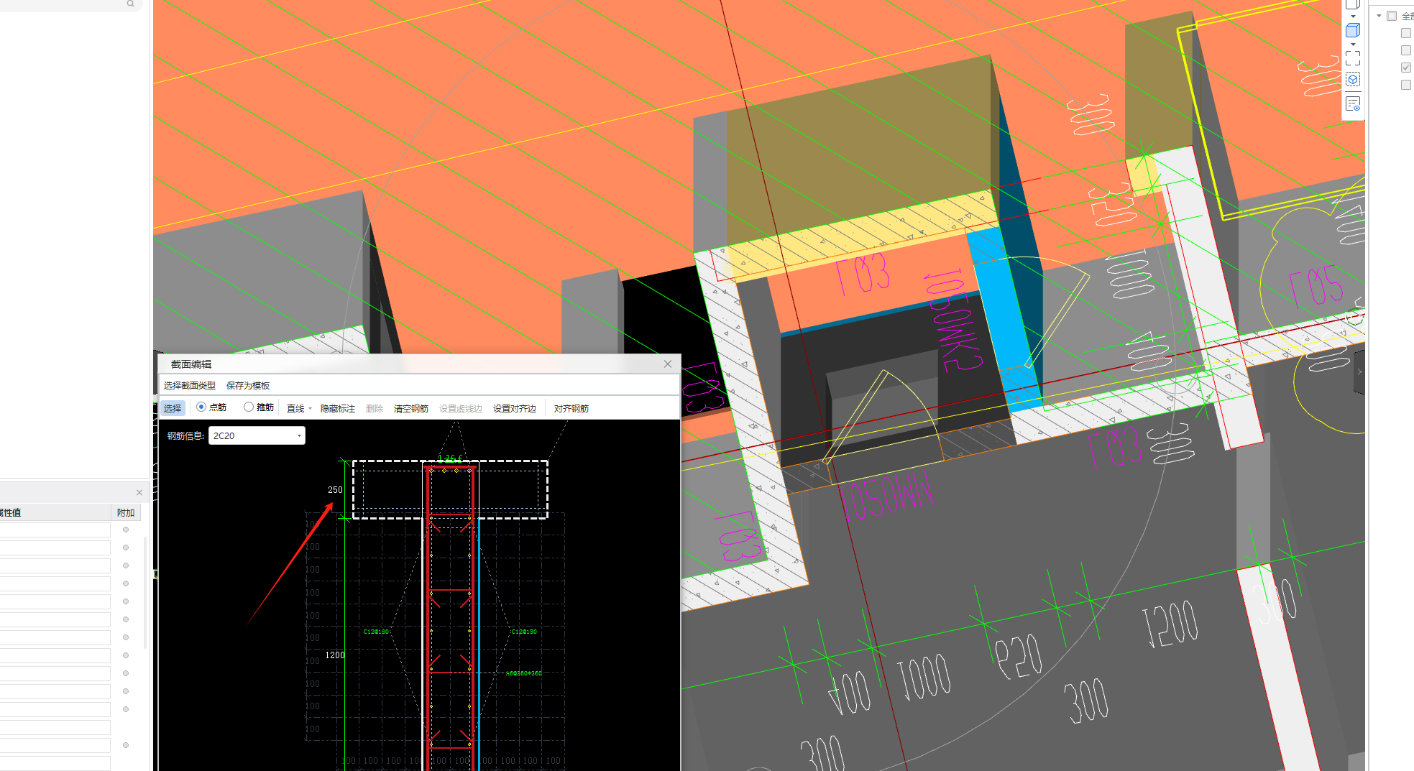Click the greyed 删除 button
This screenshot has width=1414, height=771.
click(x=375, y=408)
